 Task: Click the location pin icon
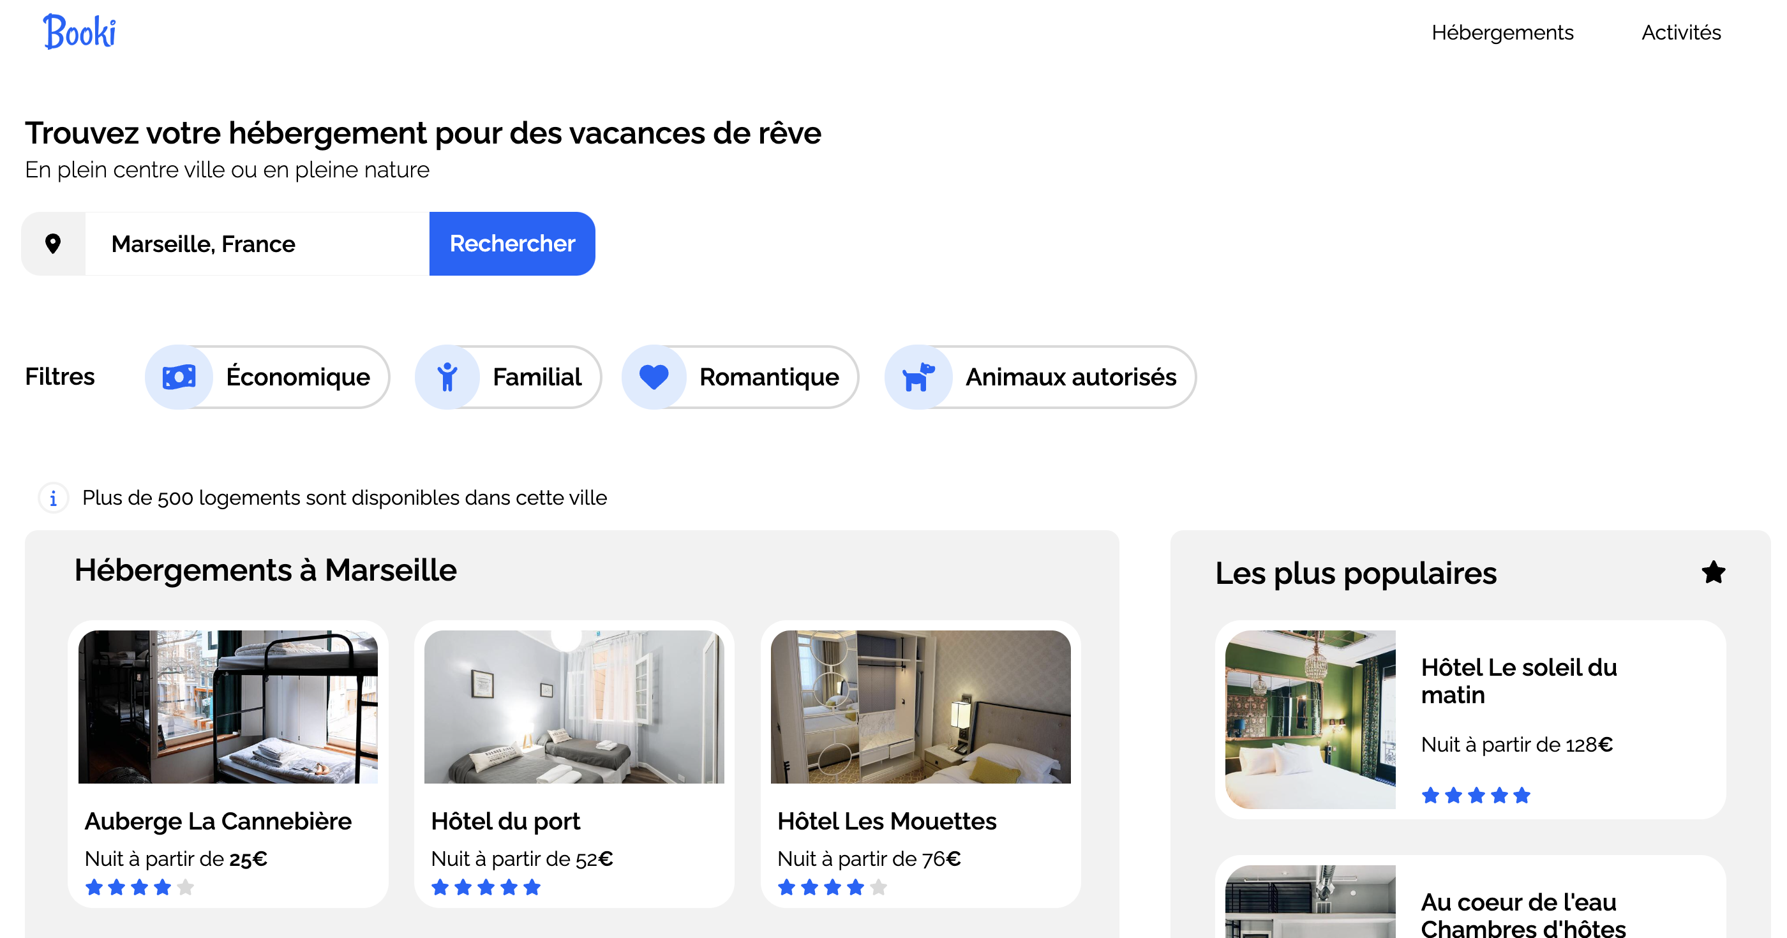pos(53,244)
